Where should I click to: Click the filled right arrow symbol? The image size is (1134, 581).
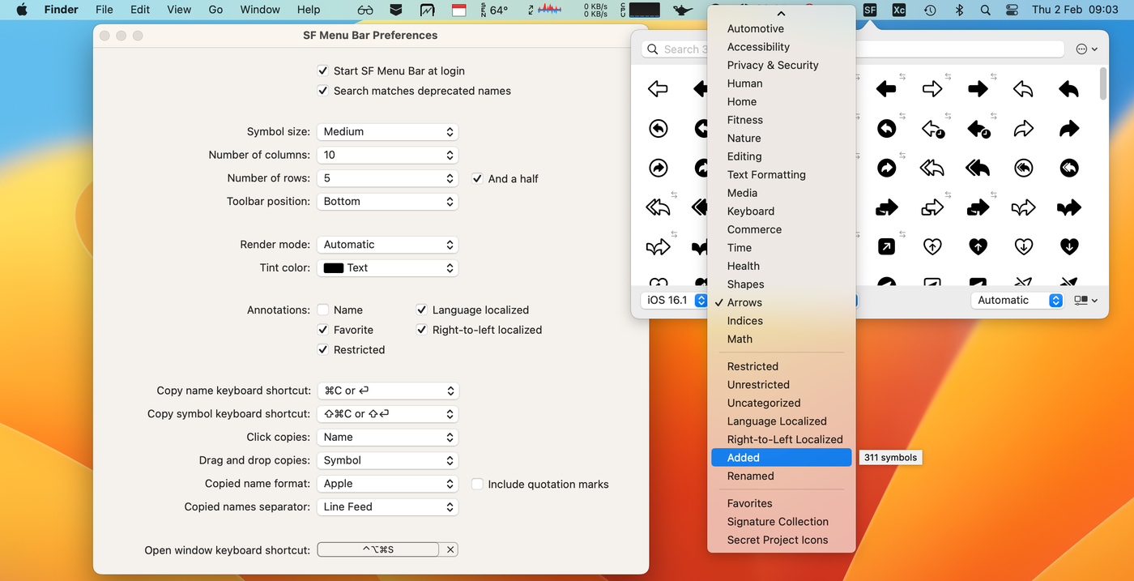978,89
